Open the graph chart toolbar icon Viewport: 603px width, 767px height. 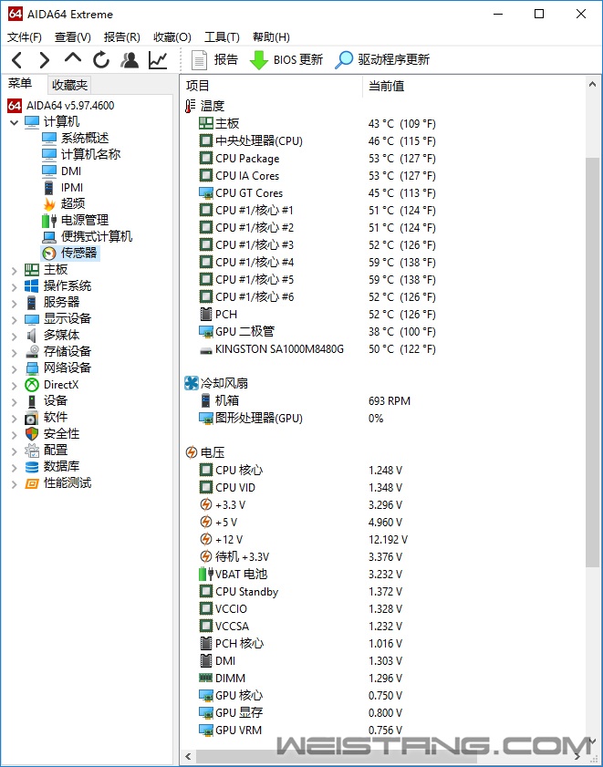158,60
